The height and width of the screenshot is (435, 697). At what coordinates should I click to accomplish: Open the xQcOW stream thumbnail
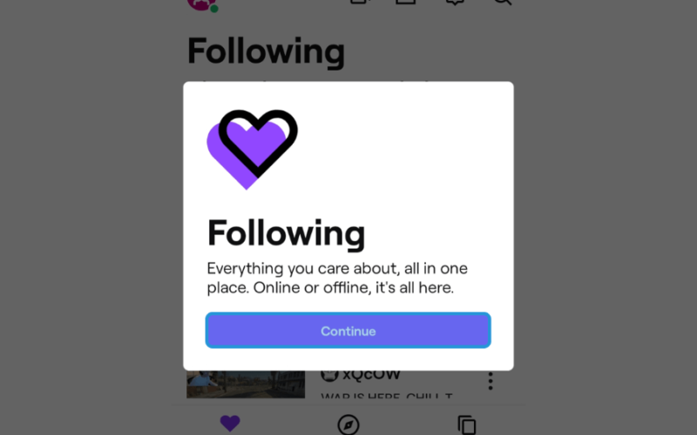point(246,385)
